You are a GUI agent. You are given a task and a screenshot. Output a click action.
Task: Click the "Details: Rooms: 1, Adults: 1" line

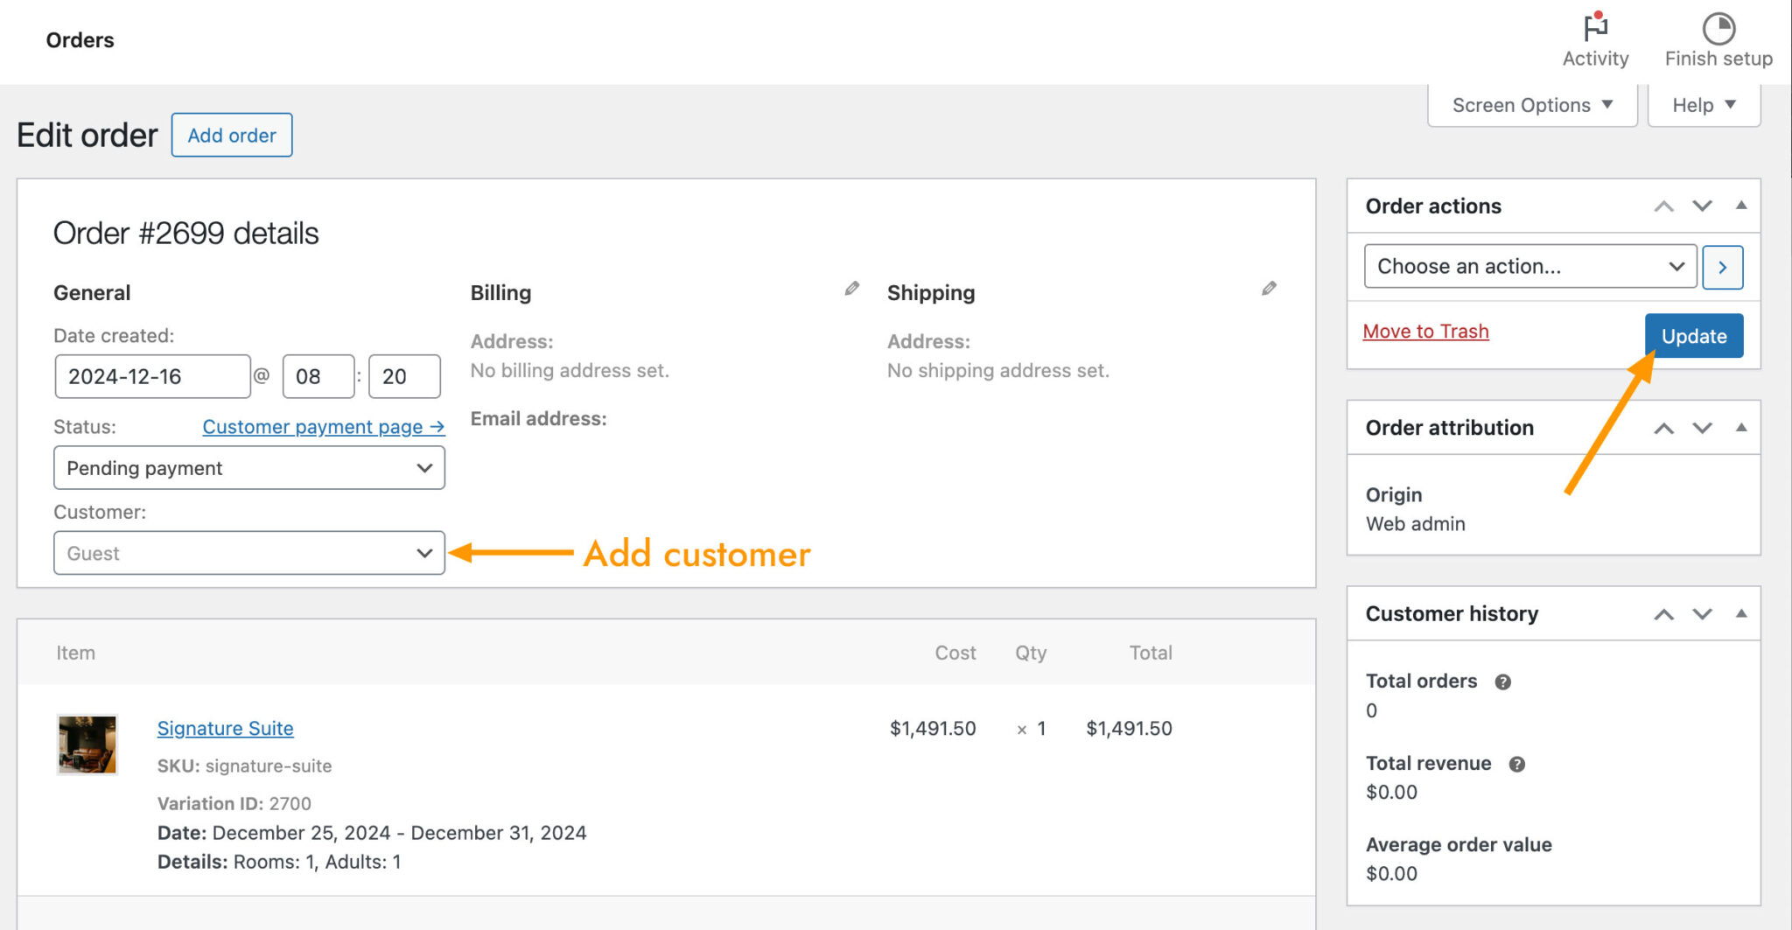pos(279,863)
